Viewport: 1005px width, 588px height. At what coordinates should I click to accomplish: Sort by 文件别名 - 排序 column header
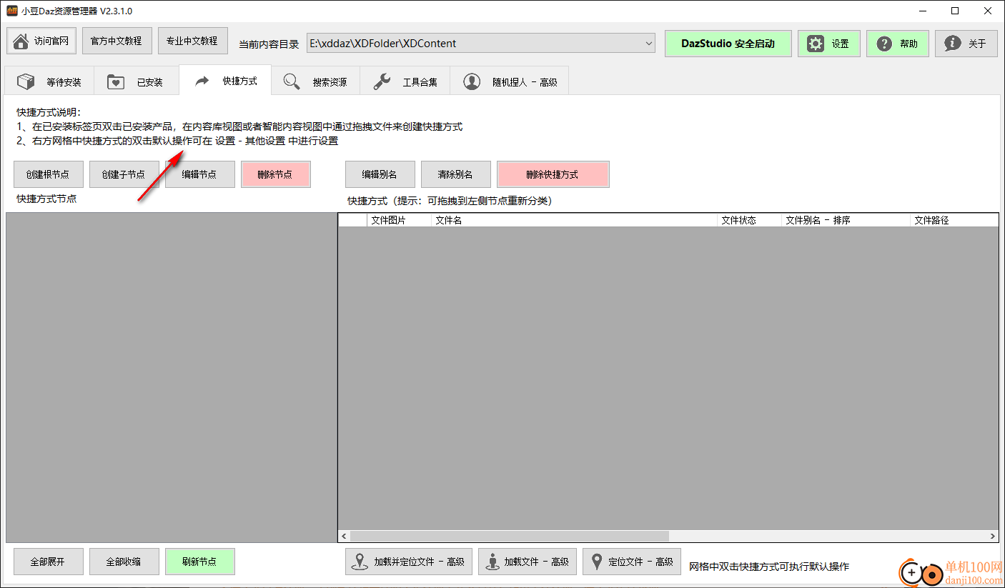pyautogui.click(x=846, y=220)
